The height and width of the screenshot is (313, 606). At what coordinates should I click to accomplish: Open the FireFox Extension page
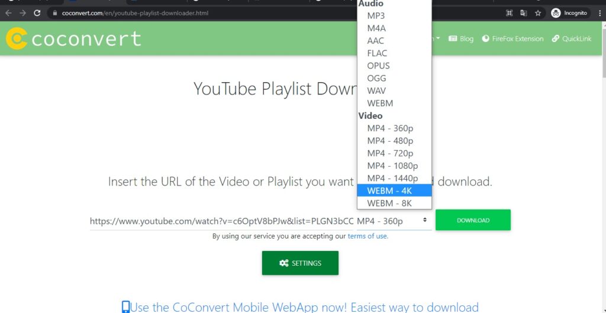[512, 38]
